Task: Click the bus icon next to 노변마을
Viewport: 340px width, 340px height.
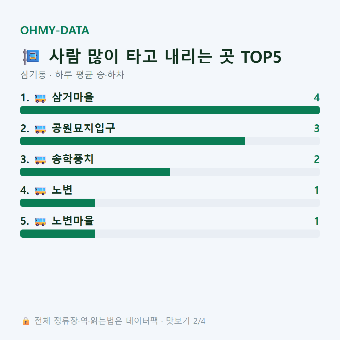Action: 40,222
